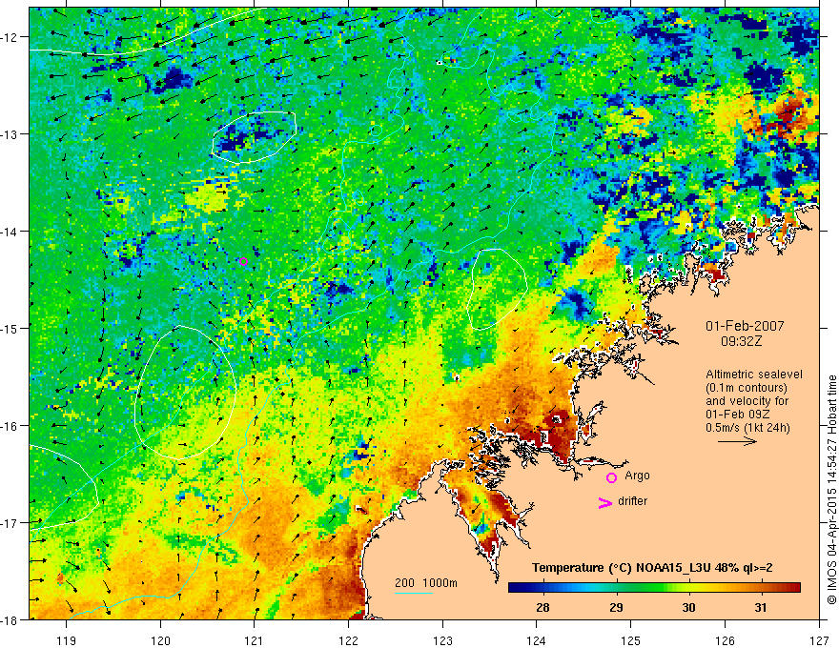Click the magenta Argo float circle on the map
Viewport: 839px width, 648px height.
click(243, 261)
